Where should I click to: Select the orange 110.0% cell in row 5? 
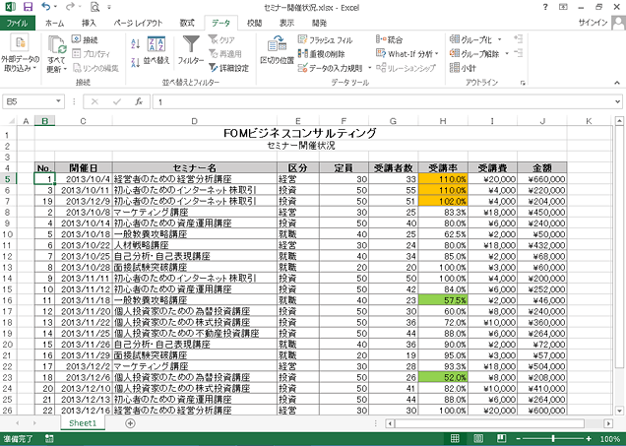pos(443,179)
